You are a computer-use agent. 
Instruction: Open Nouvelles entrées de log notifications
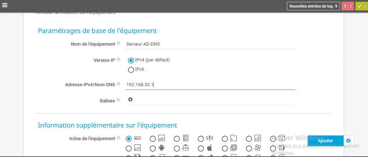[x=313, y=6]
